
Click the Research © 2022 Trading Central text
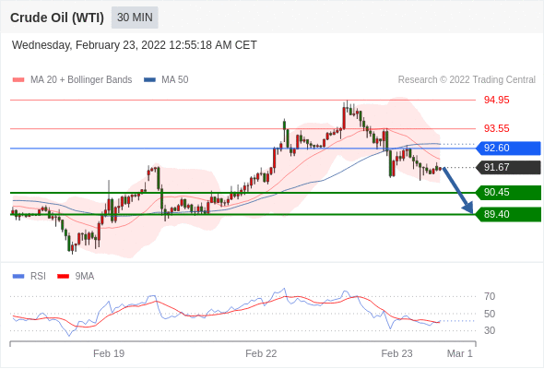point(467,80)
